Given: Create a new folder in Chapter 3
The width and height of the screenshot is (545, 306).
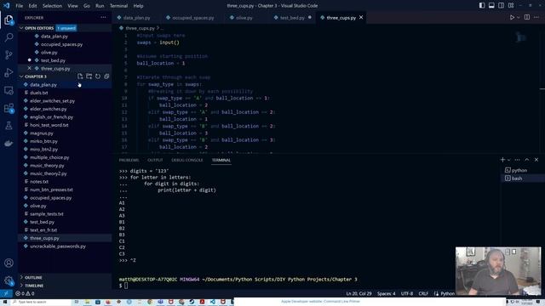Looking at the screenshot, I should click(89, 76).
